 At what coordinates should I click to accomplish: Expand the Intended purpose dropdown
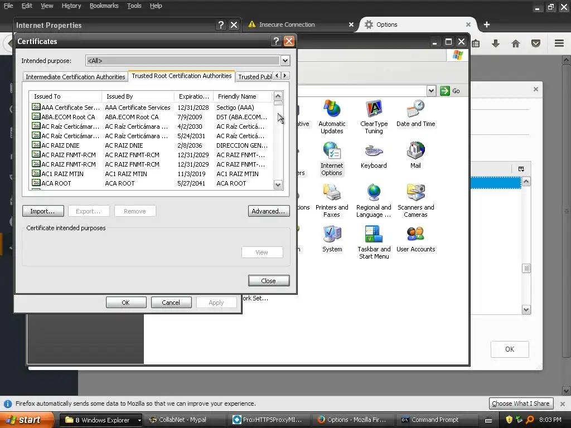point(285,61)
